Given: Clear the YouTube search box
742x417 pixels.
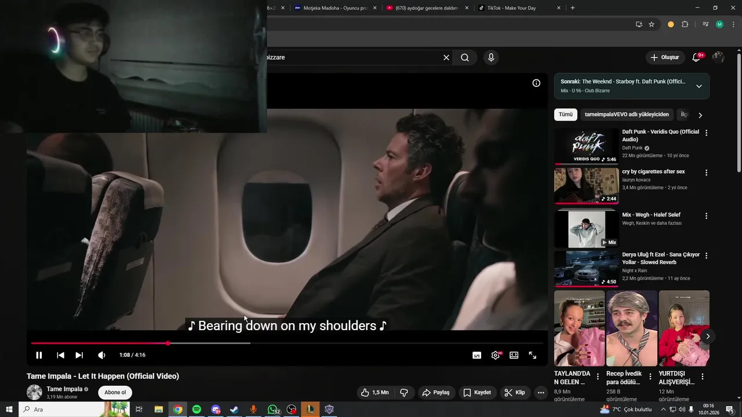Looking at the screenshot, I should point(446,57).
